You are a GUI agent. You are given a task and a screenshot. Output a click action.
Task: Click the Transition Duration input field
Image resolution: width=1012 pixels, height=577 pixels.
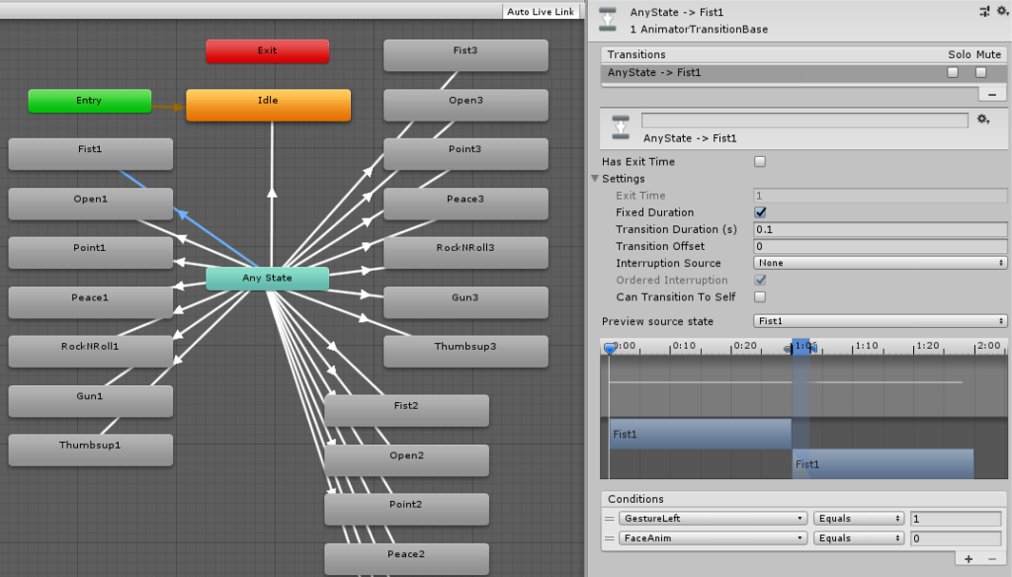880,229
